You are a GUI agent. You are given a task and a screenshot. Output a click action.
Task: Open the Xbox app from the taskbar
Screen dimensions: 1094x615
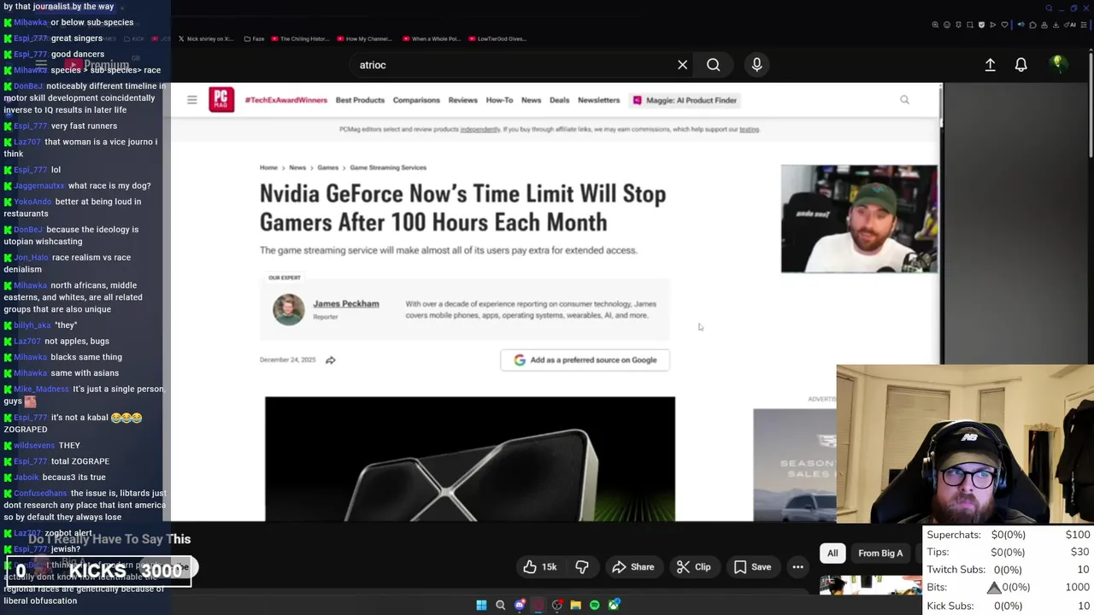(614, 605)
